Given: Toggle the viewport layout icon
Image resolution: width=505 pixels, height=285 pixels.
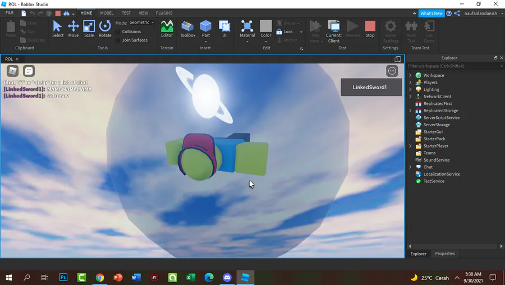Looking at the screenshot, I should pyautogui.click(x=397, y=59).
